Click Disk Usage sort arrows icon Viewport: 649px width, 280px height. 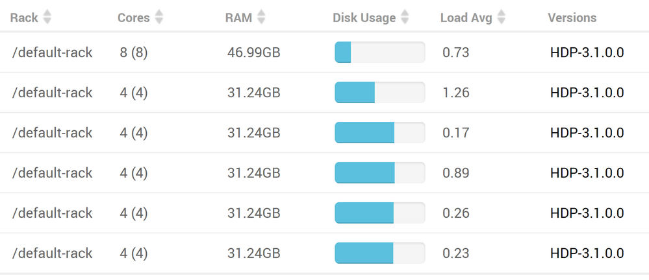[405, 17]
